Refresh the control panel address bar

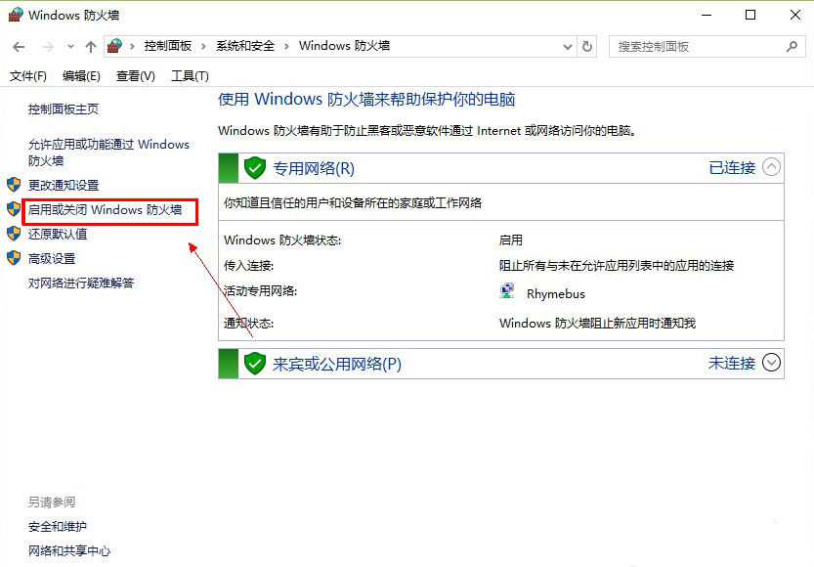(x=587, y=47)
